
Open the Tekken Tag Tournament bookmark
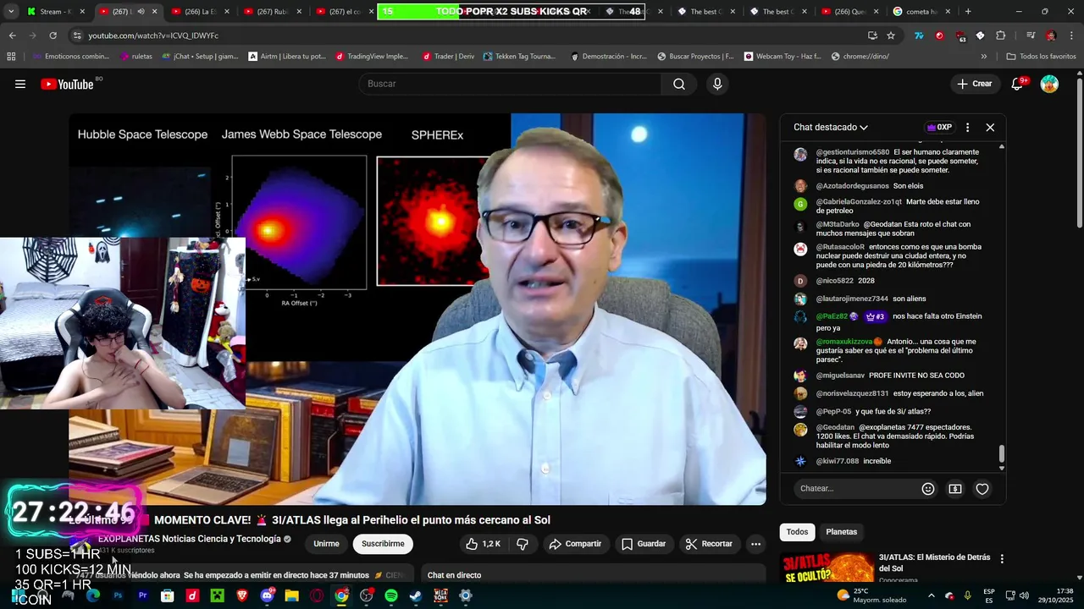coord(519,57)
